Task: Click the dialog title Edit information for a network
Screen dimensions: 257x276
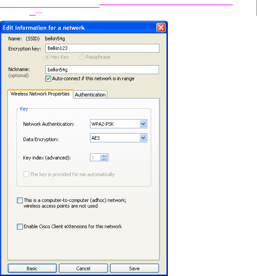Action: tap(44, 28)
